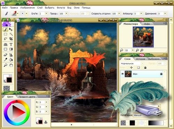Select the Lasso selection tool
Image resolution: width=174 pixels, height=129 pixels.
coord(6,39)
